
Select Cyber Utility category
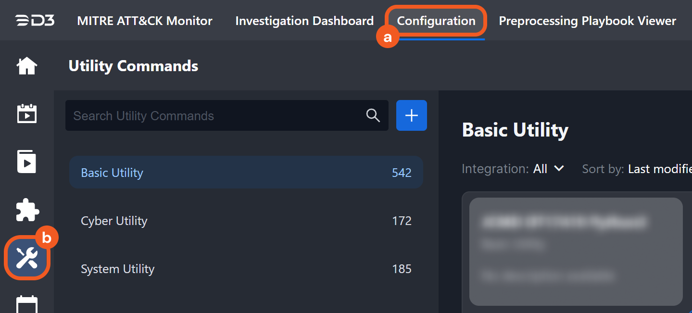[x=246, y=221]
